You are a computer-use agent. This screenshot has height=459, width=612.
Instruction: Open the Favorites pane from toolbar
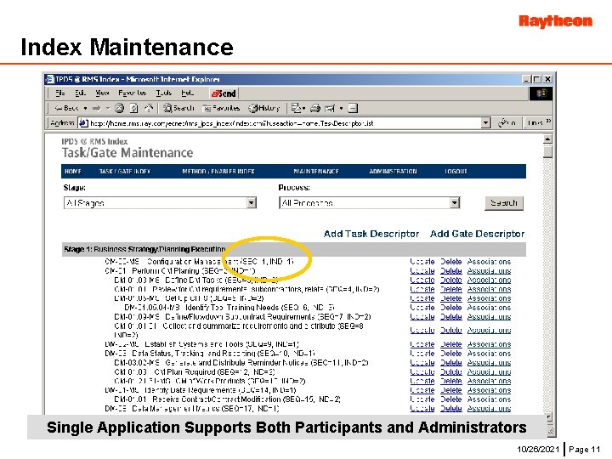click(x=221, y=108)
